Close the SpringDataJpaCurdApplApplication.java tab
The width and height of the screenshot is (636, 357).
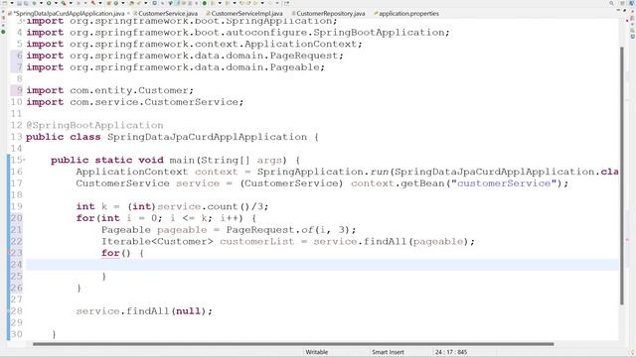[x=128, y=13]
